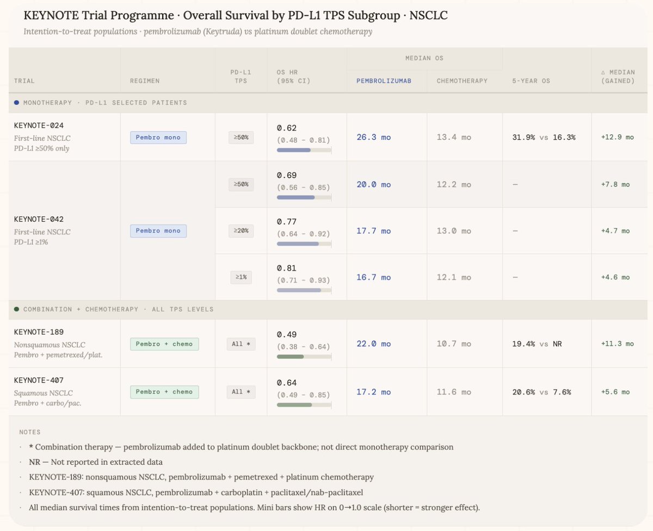Select the KEYNOTE-189 trial name
The image size is (653, 531).
click(39, 332)
